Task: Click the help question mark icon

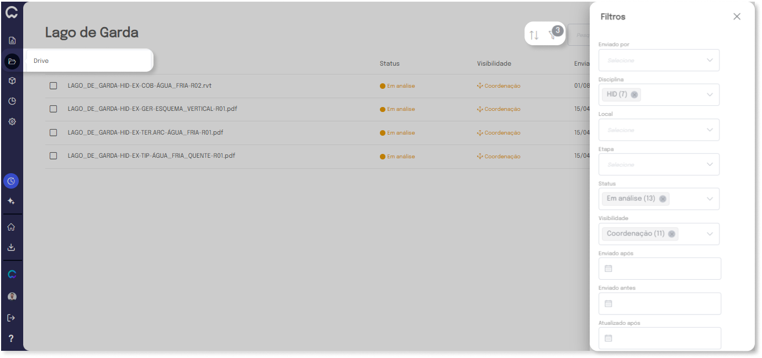Action: point(11,338)
